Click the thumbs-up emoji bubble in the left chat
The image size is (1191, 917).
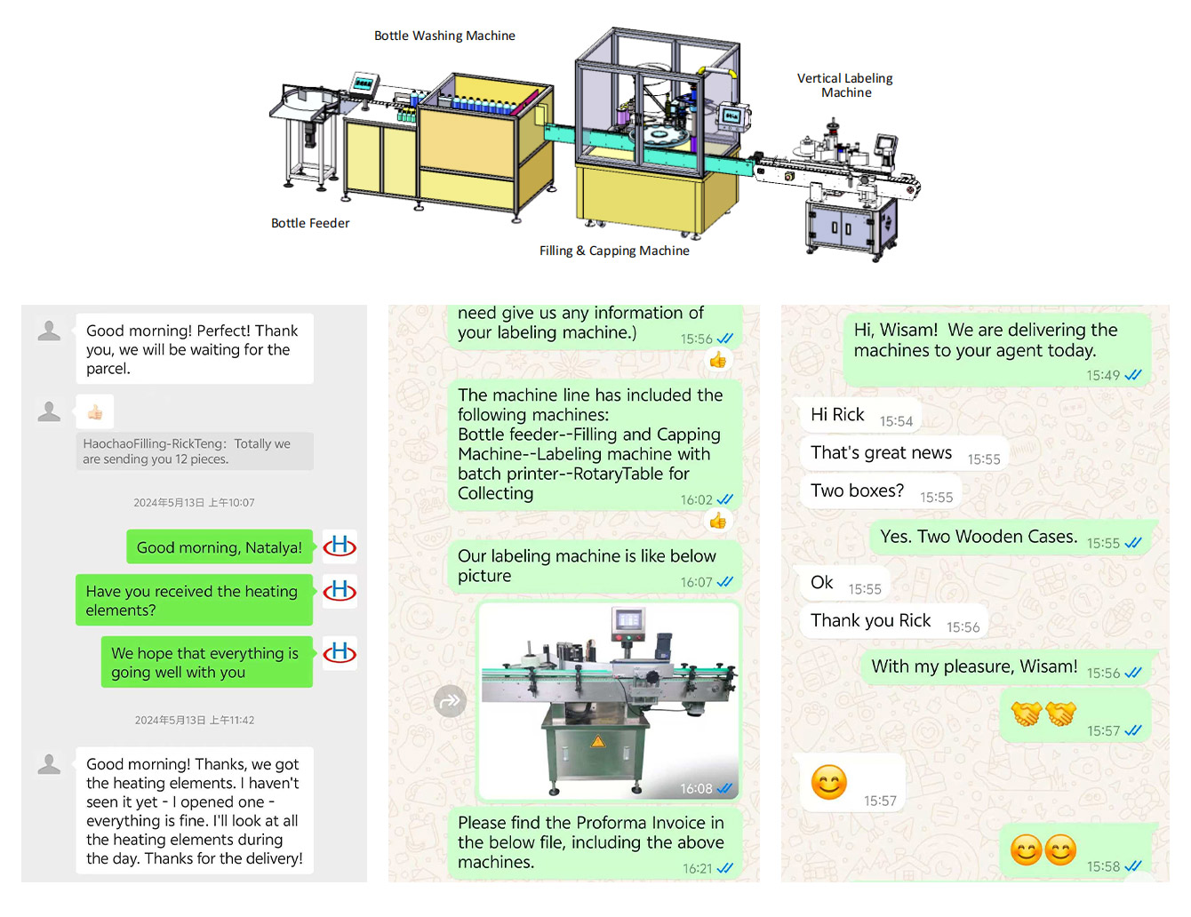click(x=95, y=412)
